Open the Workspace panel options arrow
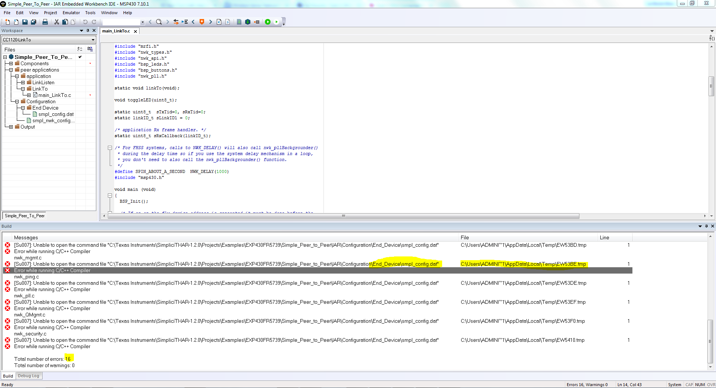 81,31
